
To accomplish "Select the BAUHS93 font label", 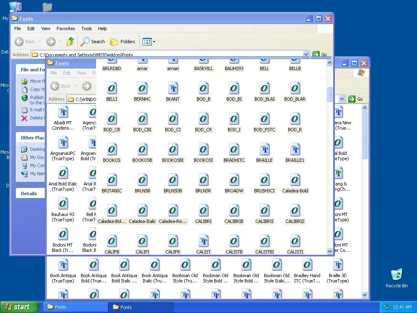I will tap(234, 68).
